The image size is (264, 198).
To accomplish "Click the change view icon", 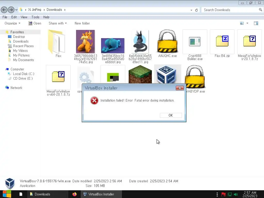I will (x=242, y=23).
